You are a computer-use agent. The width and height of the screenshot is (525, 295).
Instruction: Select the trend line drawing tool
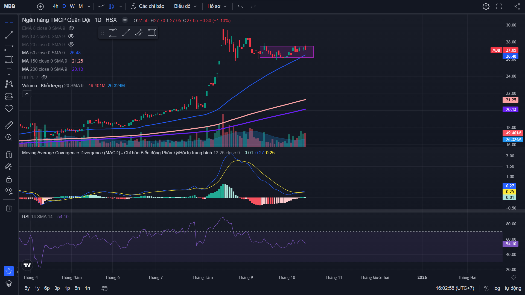9,35
